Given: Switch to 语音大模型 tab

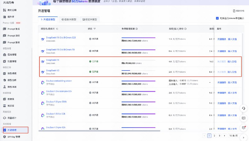Looking at the screenshot, I should 69,20.
